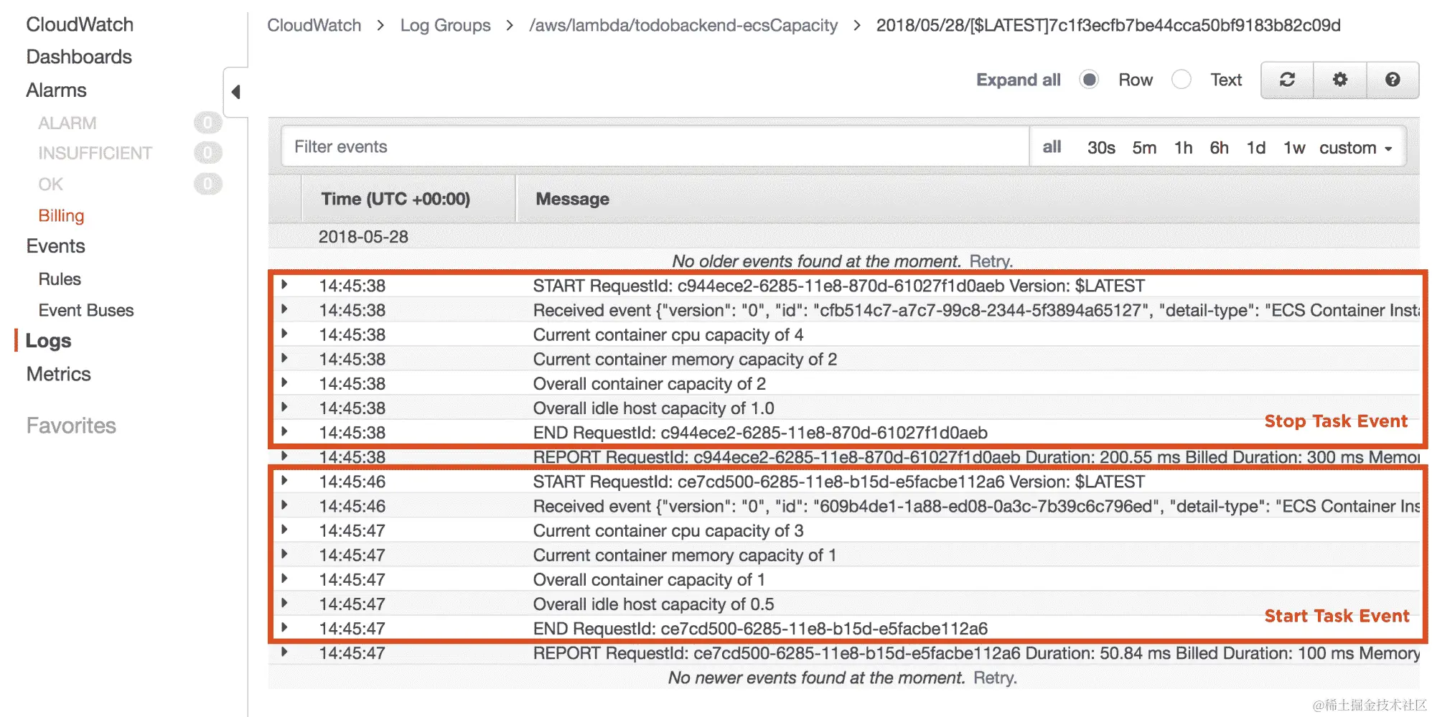Open Logs in the sidebar
This screenshot has width=1432, height=717.
(48, 341)
